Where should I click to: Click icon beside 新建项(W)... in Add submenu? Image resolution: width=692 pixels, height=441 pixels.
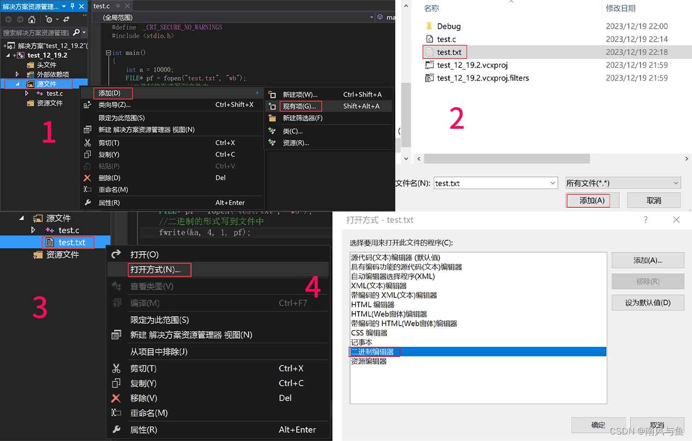[272, 95]
